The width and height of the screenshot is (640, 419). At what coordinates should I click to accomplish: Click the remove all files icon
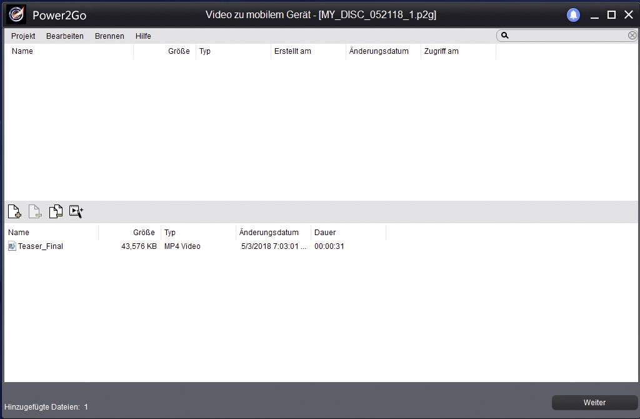click(56, 211)
